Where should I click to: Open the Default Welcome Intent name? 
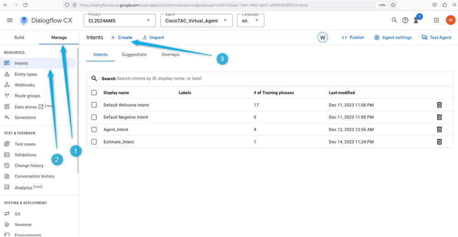click(126, 105)
